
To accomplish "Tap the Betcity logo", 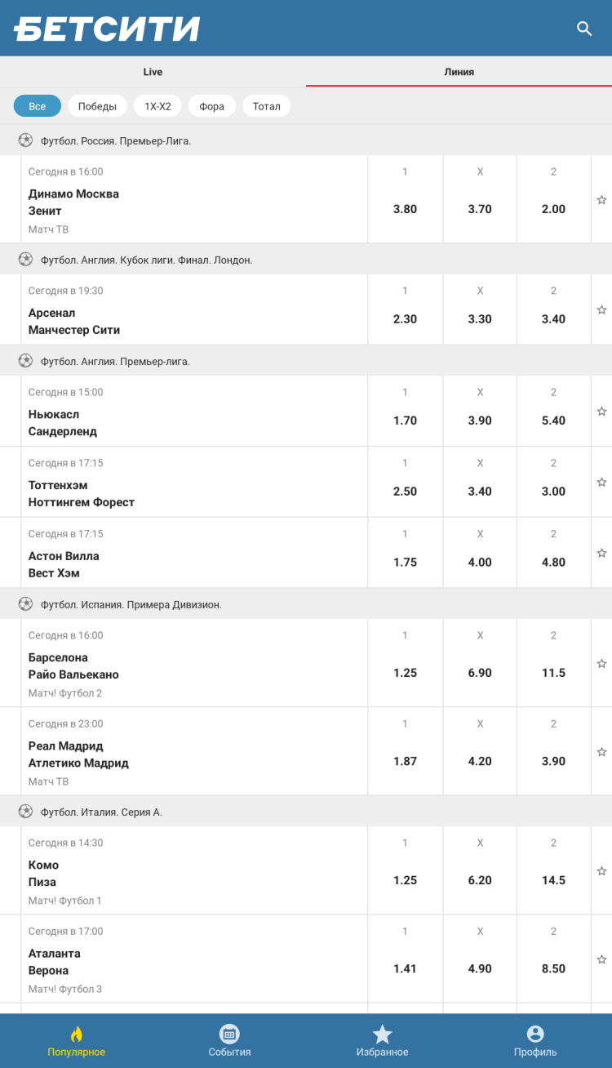I will pyautogui.click(x=107, y=29).
